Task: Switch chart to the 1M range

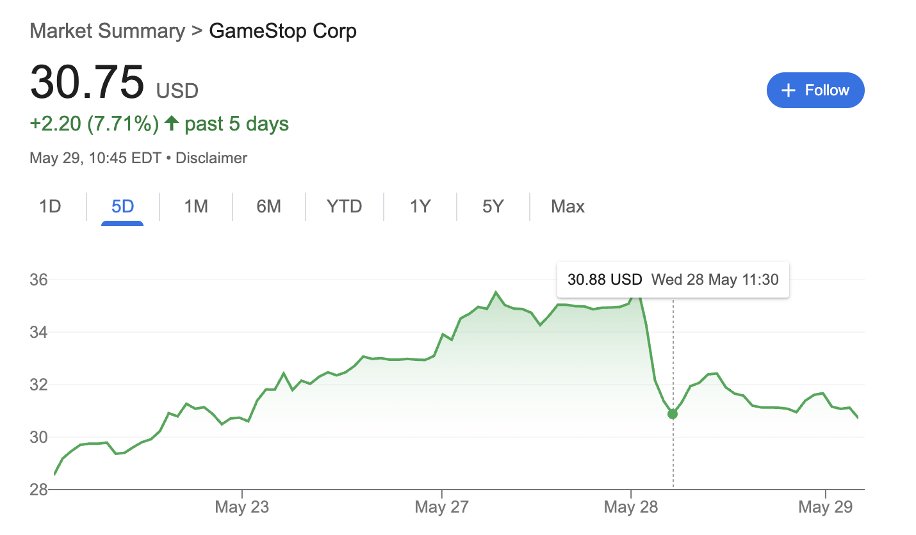Action: [x=196, y=207]
